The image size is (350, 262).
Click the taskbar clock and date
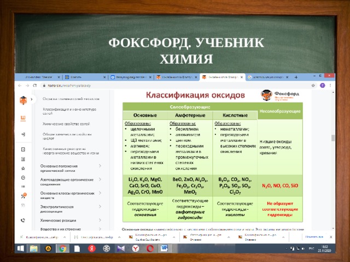[x=325, y=248]
